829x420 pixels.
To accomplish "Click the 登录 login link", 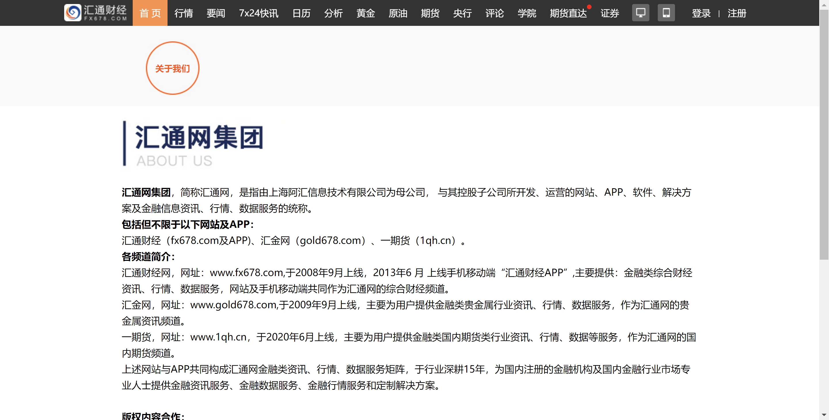I will point(701,13).
